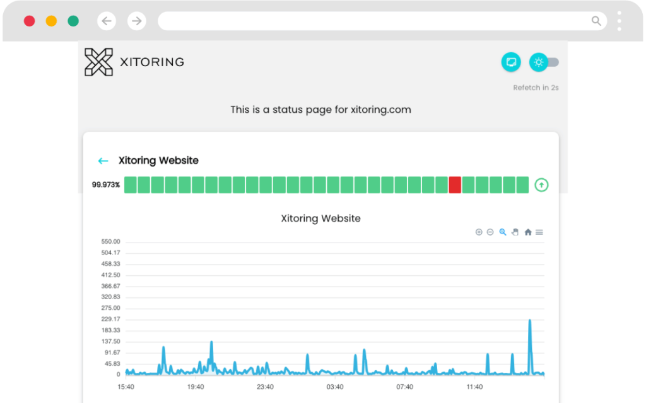Image resolution: width=646 pixels, height=403 pixels.
Task: Enable the panning hand tool on the chart
Action: coord(515,232)
